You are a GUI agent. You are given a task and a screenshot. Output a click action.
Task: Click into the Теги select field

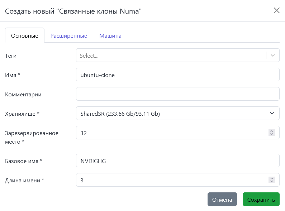tap(170, 56)
